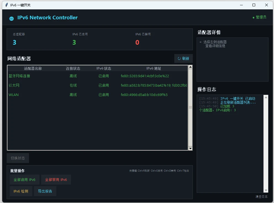Sort by the 连接状态 column header

(x=73, y=68)
